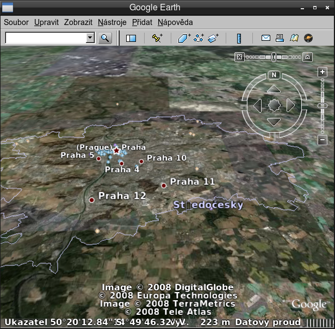Click the vertical zoom slider handle
Screen dimensions: 335x329
pos(322,105)
